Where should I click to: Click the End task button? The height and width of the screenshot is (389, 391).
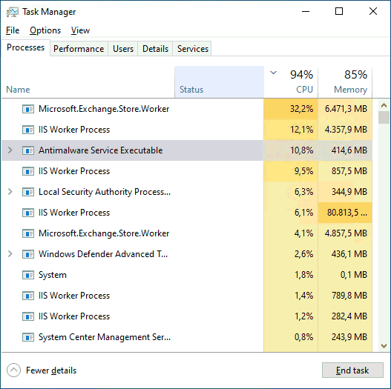coord(352,370)
